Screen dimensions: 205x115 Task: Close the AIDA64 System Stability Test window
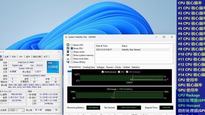click(x=172, y=37)
